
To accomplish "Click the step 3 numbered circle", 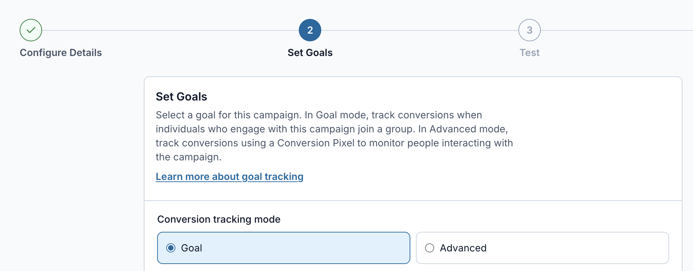I will 530,30.
